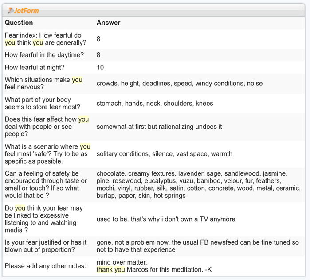Click 'somewhat at first but rationalizing' answer
Screen dimensions: 310x280
coord(159,127)
